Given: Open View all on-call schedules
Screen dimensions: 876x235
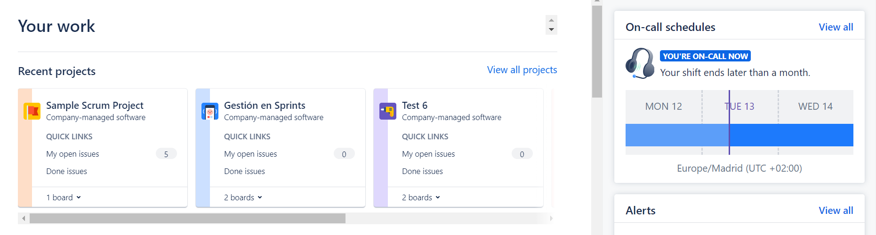Looking at the screenshot, I should [x=836, y=27].
